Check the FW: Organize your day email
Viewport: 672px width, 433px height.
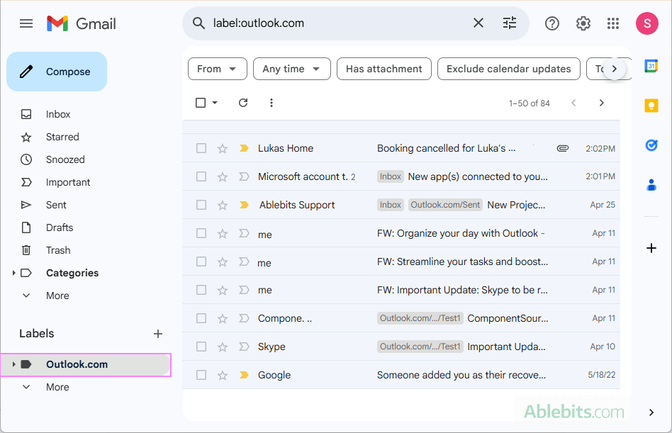click(x=201, y=233)
